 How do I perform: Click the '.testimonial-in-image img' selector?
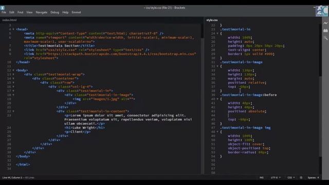coord(246,127)
